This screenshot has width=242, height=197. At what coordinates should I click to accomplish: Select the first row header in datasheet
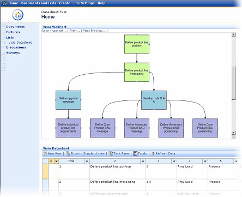pos(45,171)
